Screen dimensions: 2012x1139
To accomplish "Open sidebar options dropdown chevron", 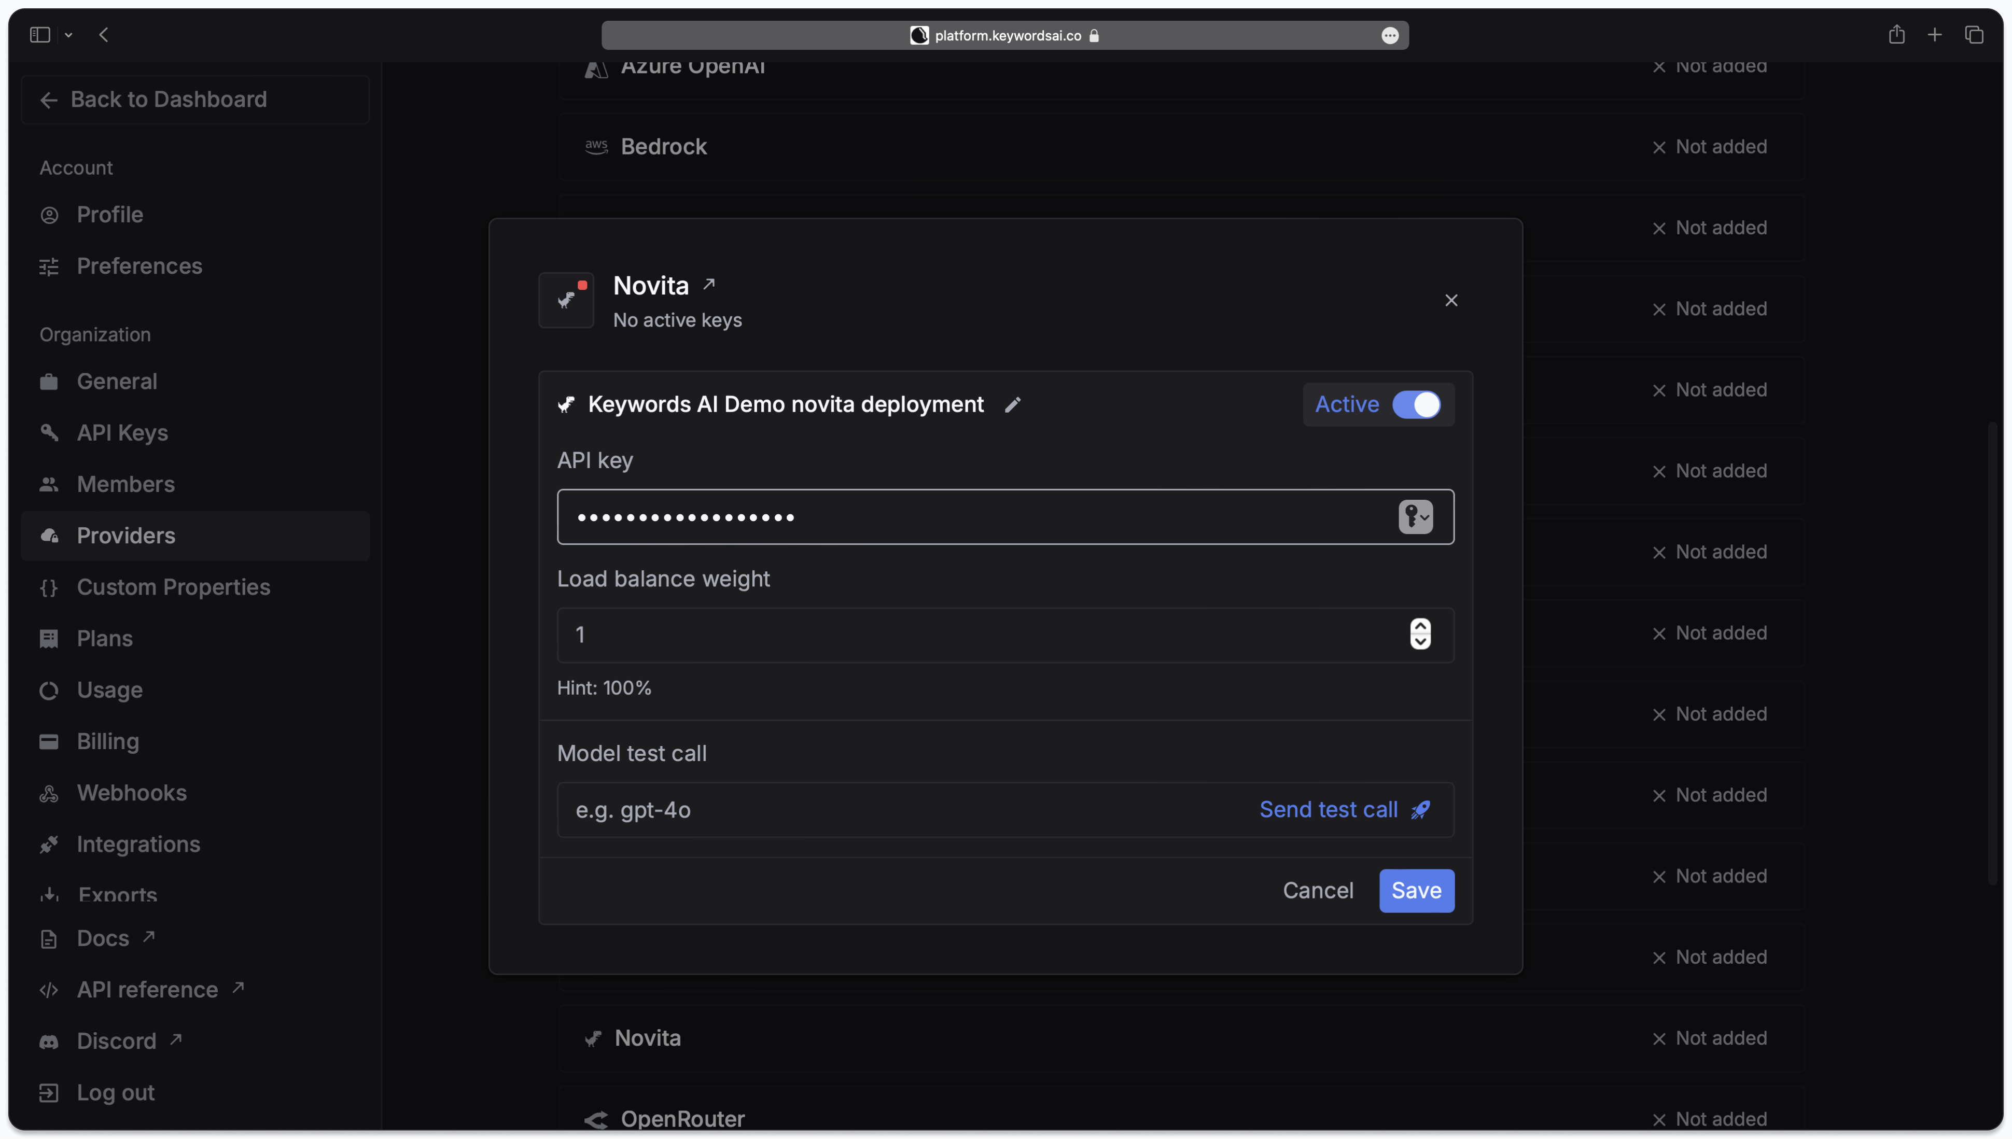I will 69,35.
